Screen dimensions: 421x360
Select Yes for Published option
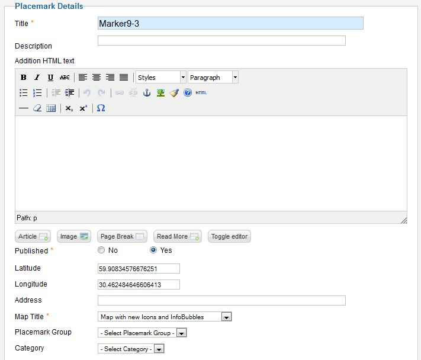coord(153,250)
